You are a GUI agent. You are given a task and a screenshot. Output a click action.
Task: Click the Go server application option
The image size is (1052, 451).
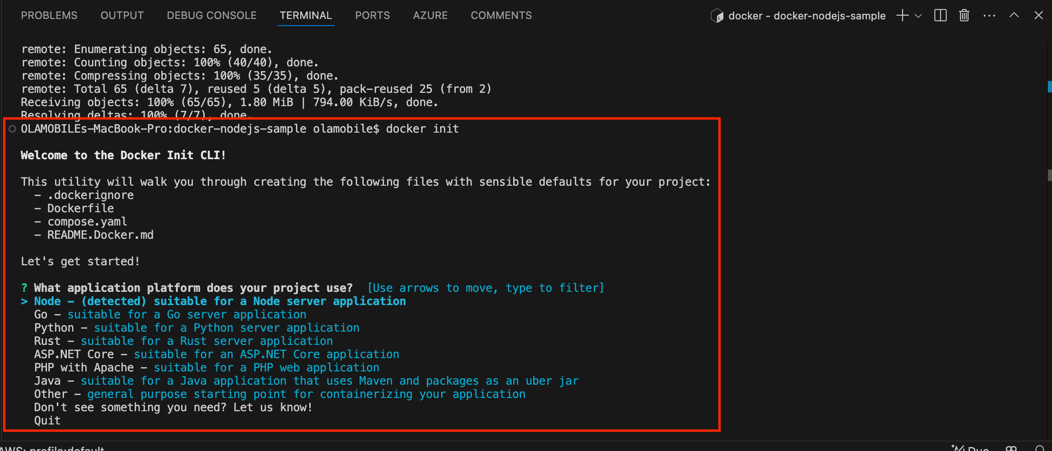(170, 315)
